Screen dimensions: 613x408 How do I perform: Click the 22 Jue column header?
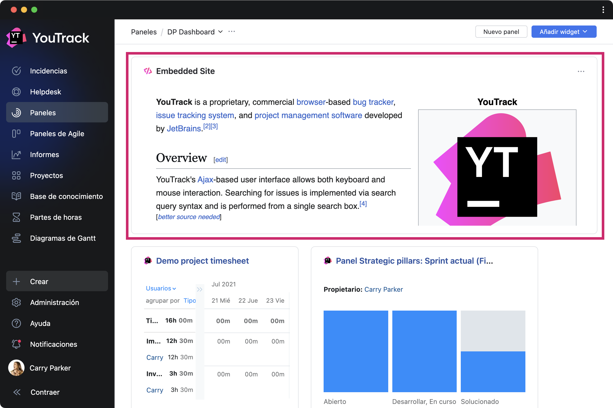click(248, 301)
